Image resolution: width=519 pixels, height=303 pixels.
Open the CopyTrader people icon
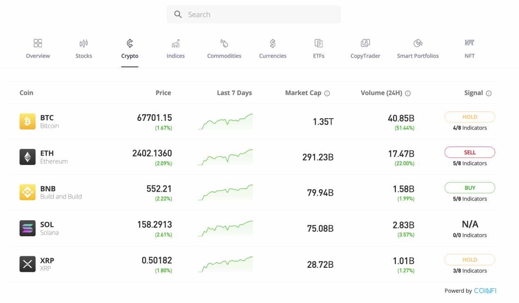tap(365, 43)
